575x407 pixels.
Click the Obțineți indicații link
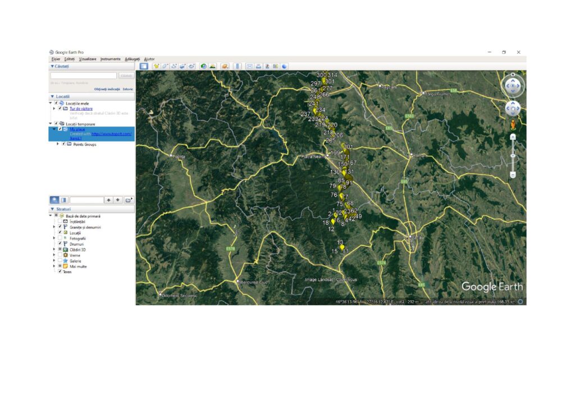click(107, 89)
